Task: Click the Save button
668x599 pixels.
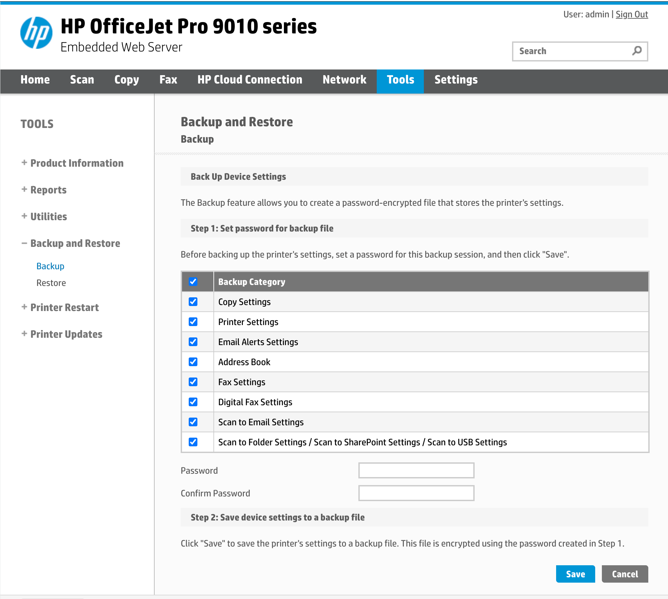Action: pyautogui.click(x=575, y=574)
